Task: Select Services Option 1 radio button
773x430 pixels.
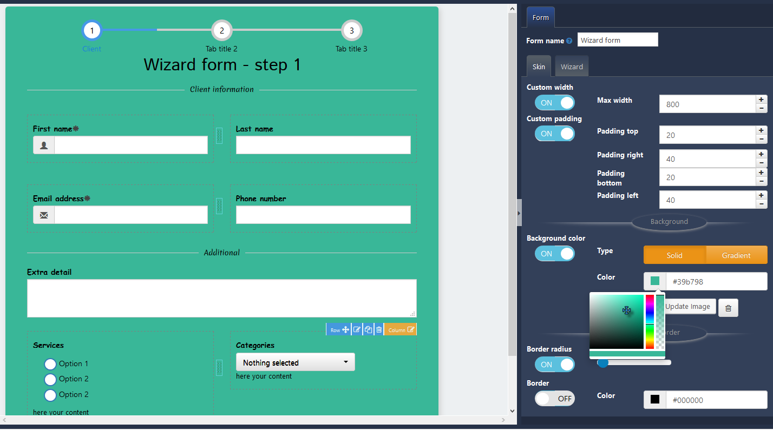Action: [x=50, y=364]
